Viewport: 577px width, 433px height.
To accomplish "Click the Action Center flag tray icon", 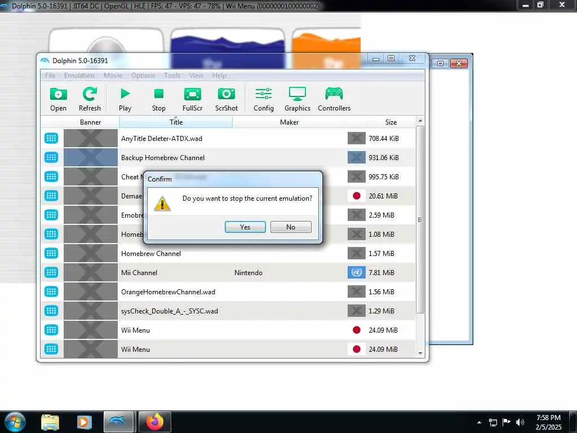I will click(x=507, y=422).
